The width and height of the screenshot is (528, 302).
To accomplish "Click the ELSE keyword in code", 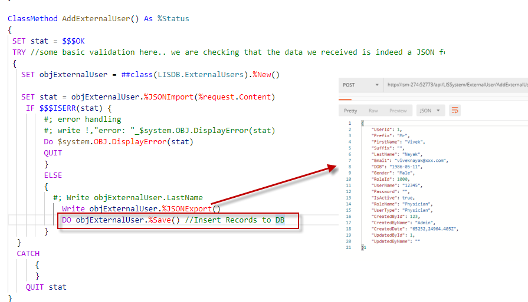I will [x=53, y=175].
